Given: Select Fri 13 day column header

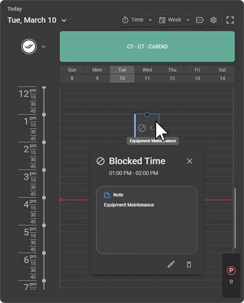Looking at the screenshot, I should point(197,74).
